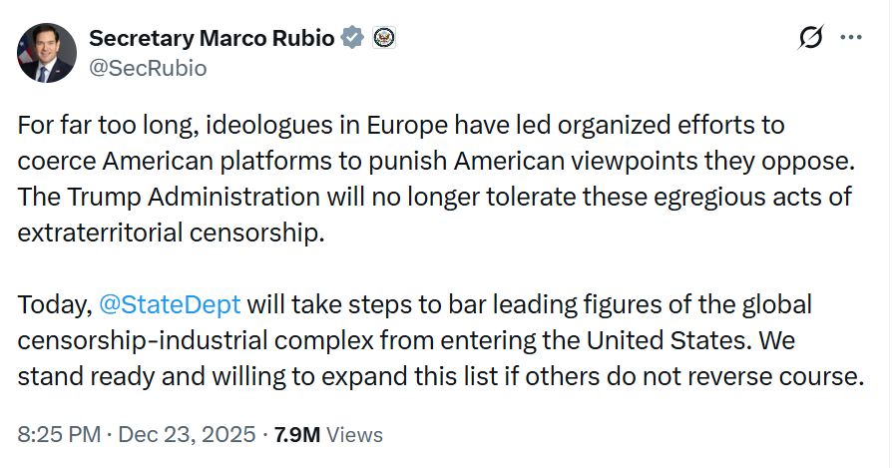Screen dimensions: 893x468
Task: Click the Secretary Marco Rubio display name
Action: (x=213, y=39)
